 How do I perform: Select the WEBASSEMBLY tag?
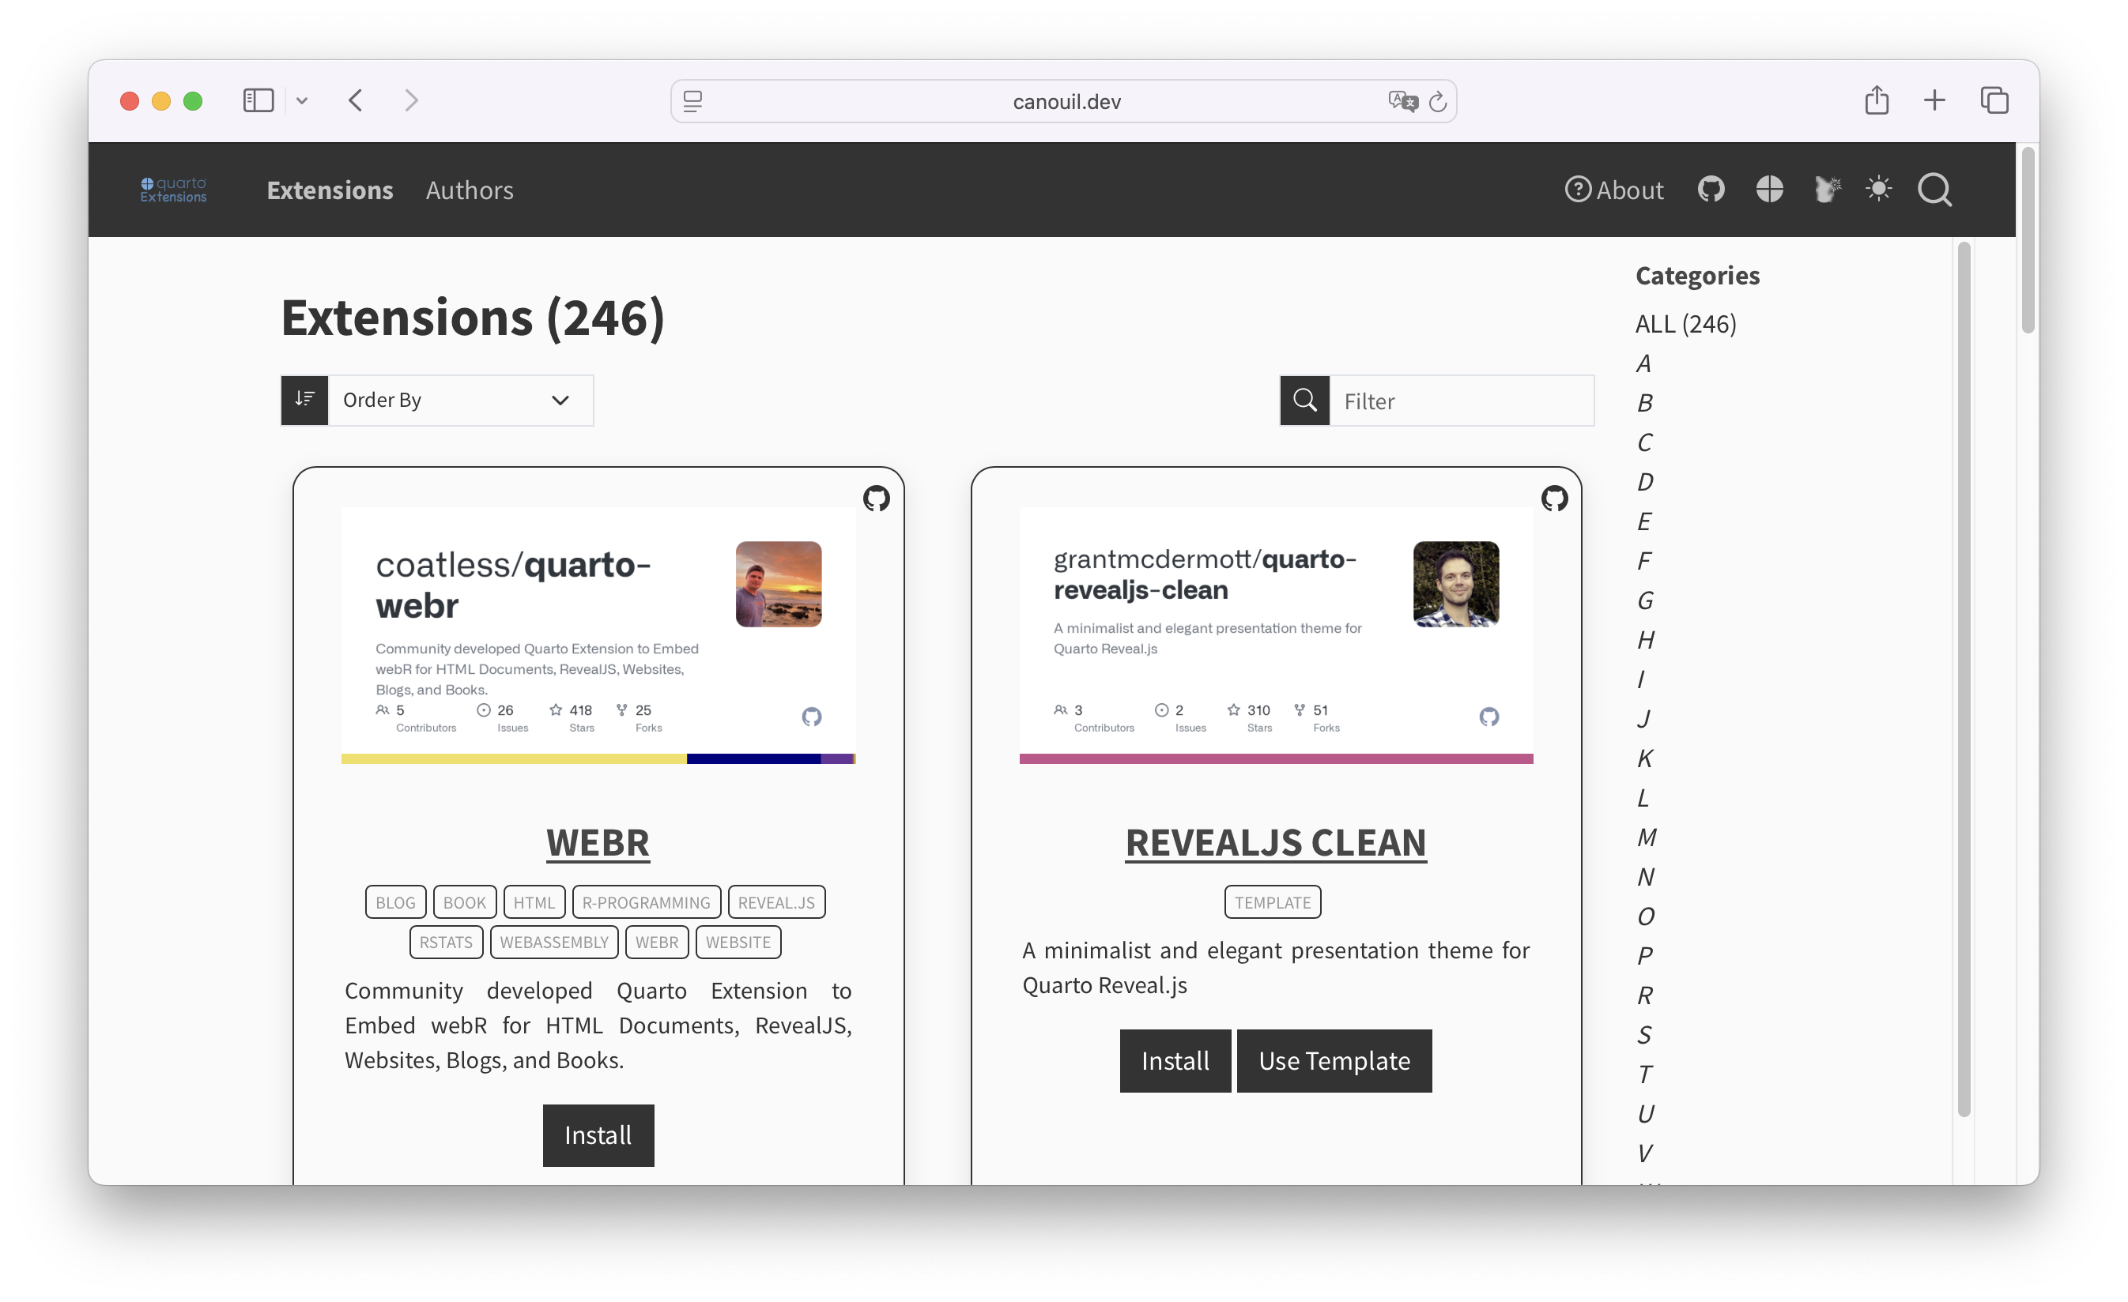554,941
